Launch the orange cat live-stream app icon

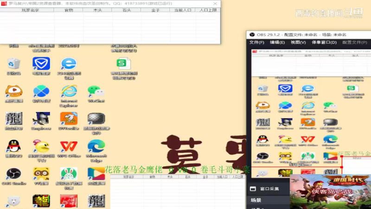[x=14, y=91]
